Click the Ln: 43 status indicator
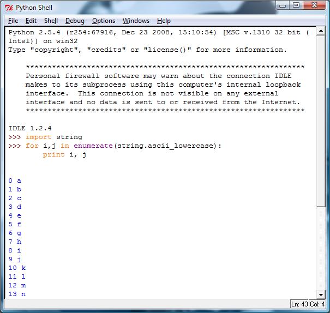Viewport: 330px width, 313px height. 299,304
